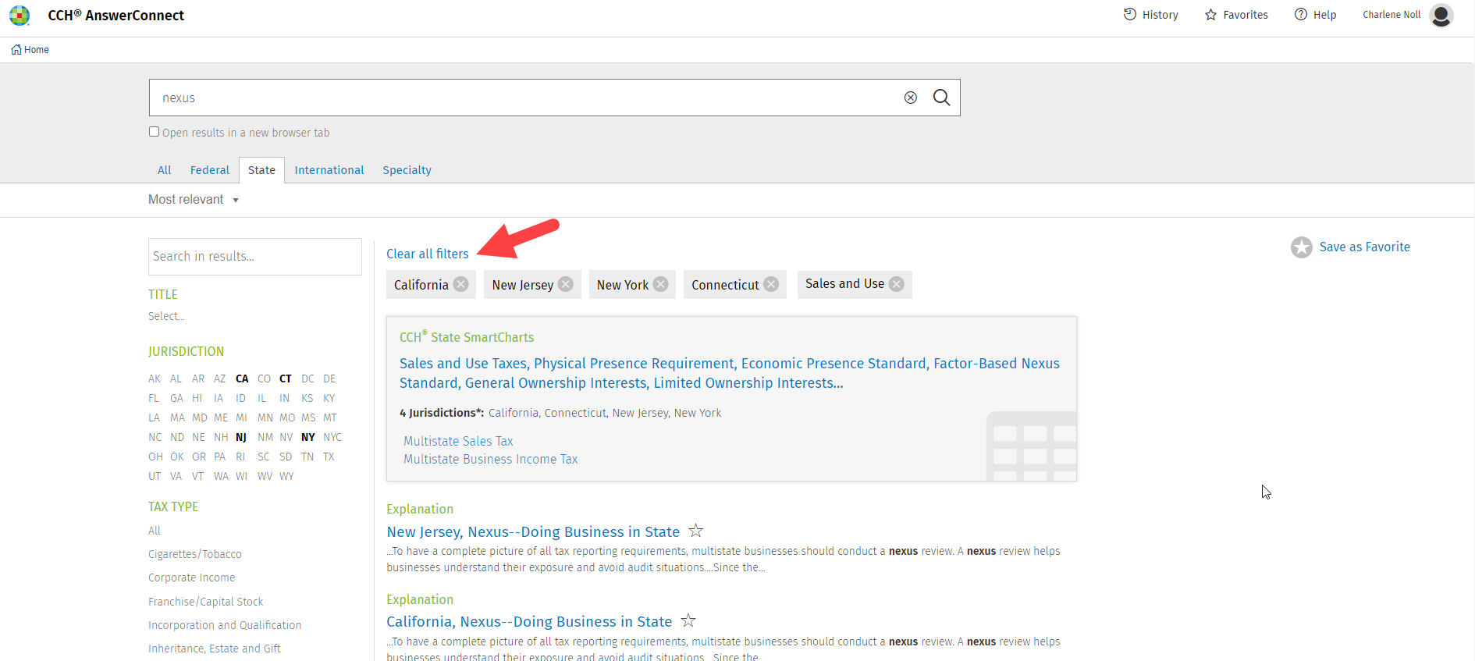Open the Help question mark icon

click(1301, 14)
